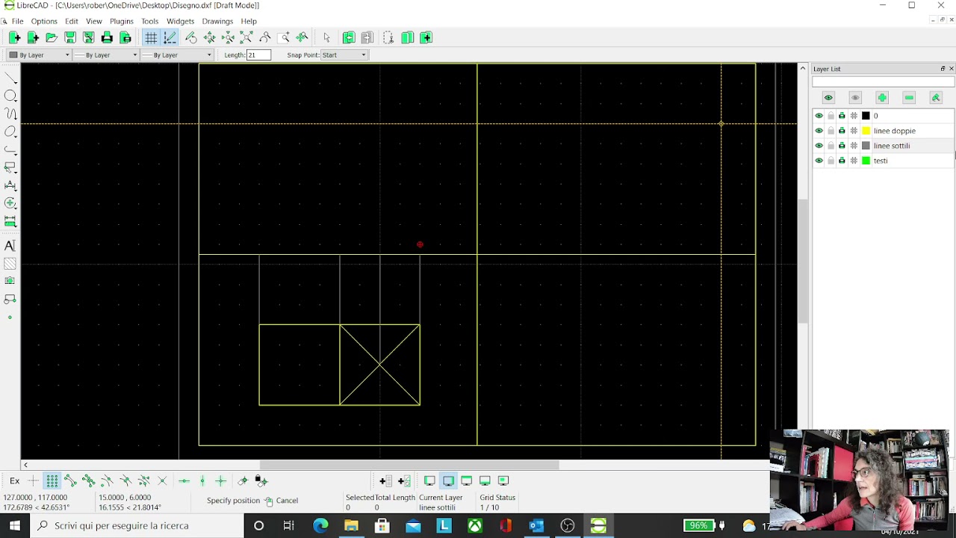956x538 pixels.
Task: Click the layer filter text field
Action: (x=883, y=81)
